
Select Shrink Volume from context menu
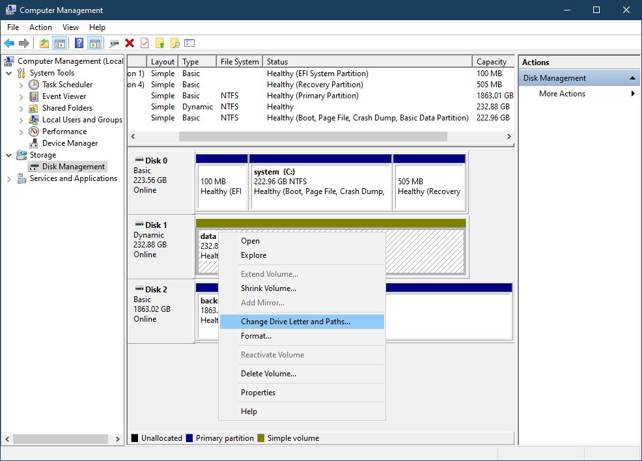(x=268, y=288)
